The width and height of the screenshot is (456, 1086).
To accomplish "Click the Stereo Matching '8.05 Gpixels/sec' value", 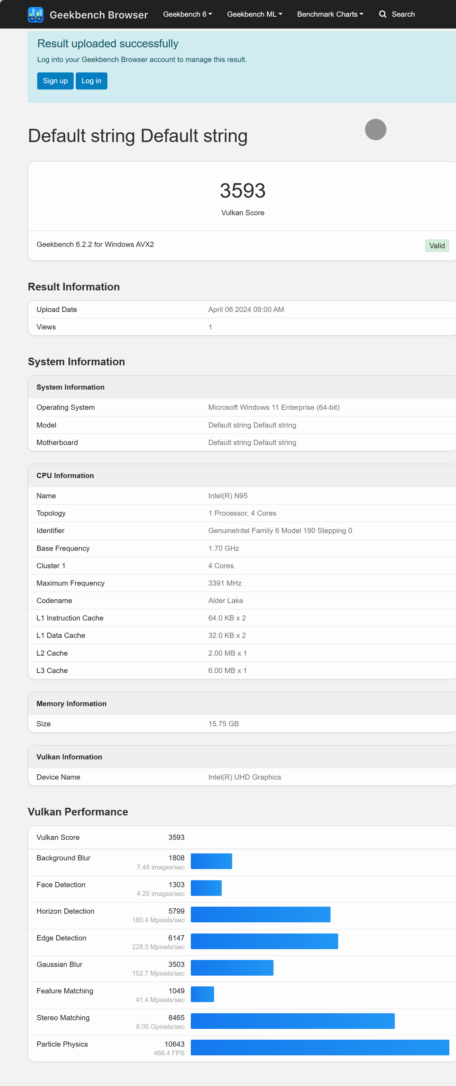I will [x=160, y=1026].
